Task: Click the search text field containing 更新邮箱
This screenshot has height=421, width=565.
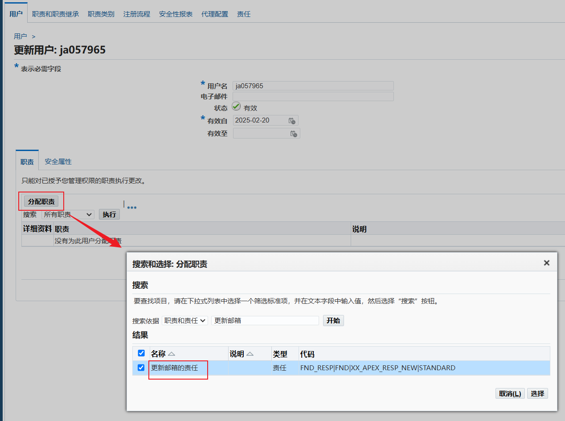Action: coord(266,321)
